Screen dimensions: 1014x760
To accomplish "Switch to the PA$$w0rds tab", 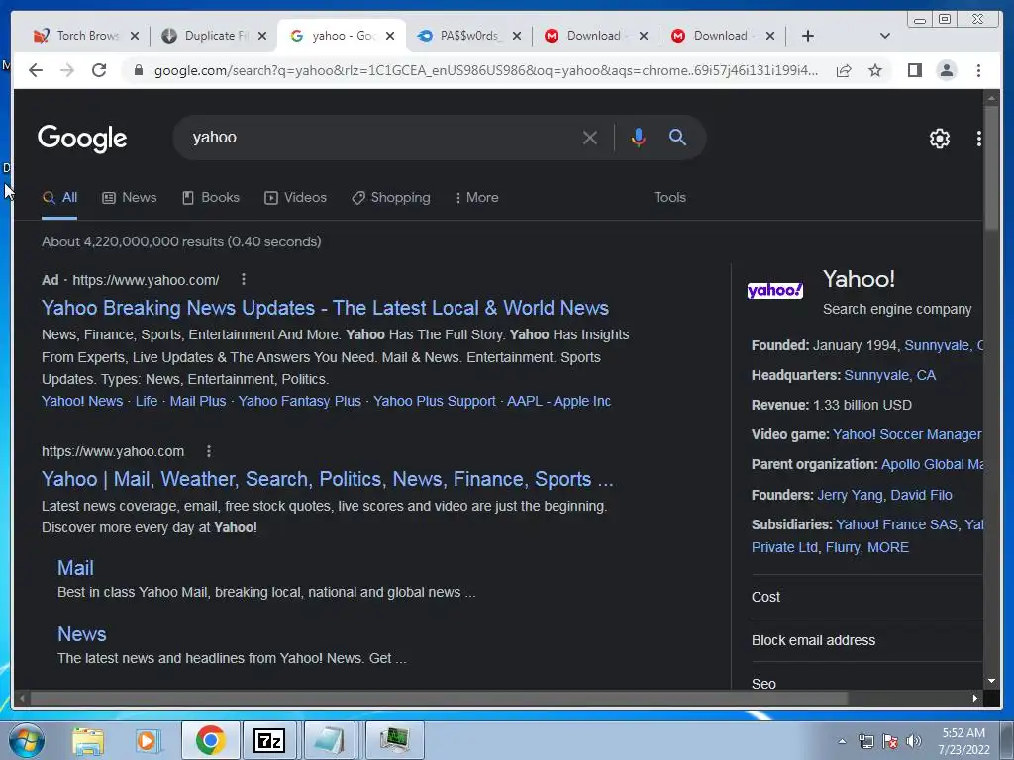I will 468,36.
